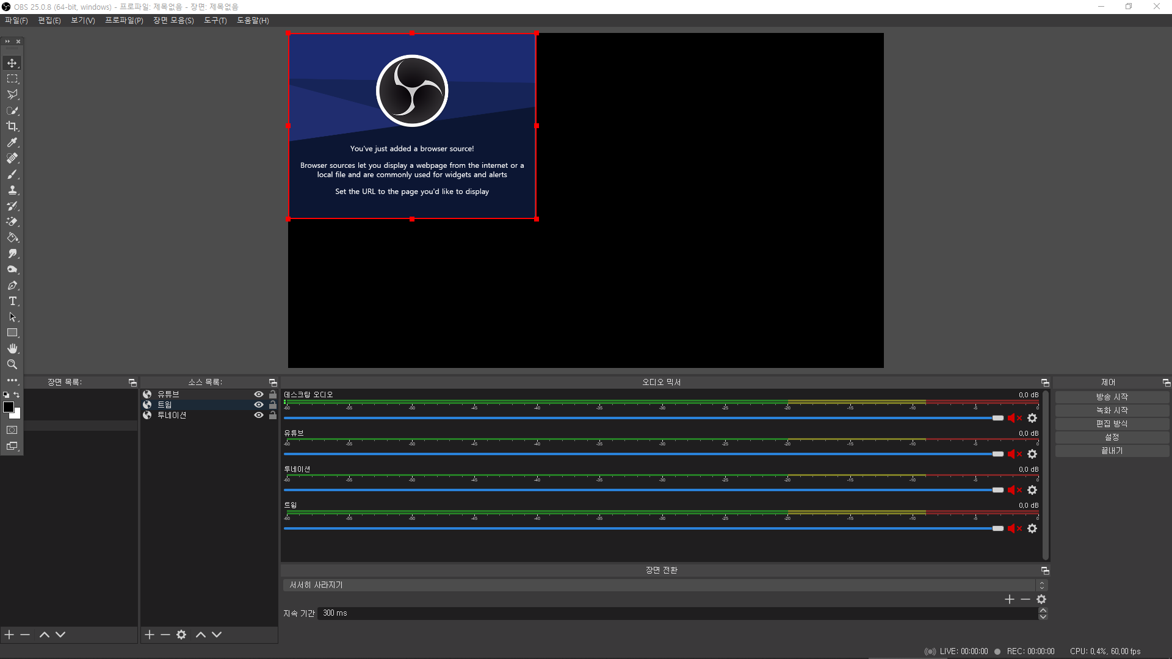Toggle the lock on 트윕 source

pyautogui.click(x=273, y=405)
